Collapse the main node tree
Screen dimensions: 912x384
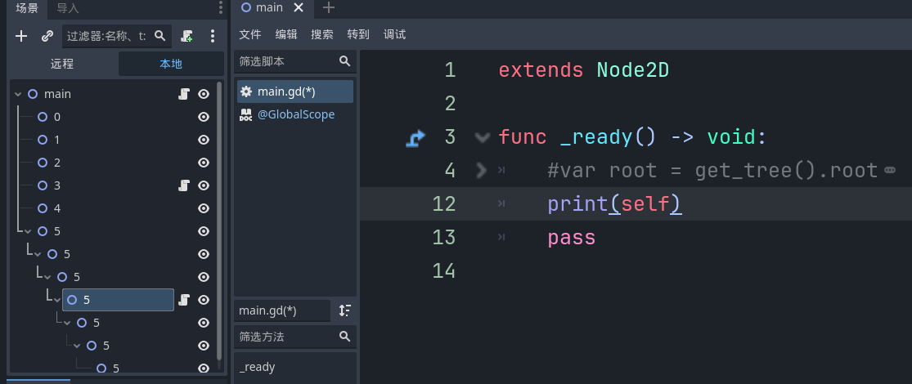click(18, 94)
